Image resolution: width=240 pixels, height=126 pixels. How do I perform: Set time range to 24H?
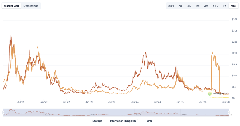[171, 6]
